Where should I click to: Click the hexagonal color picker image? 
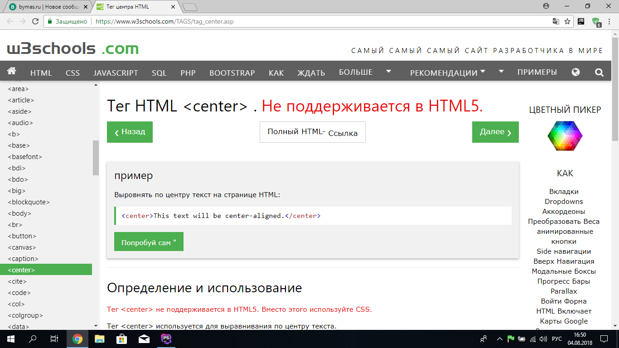click(x=565, y=136)
